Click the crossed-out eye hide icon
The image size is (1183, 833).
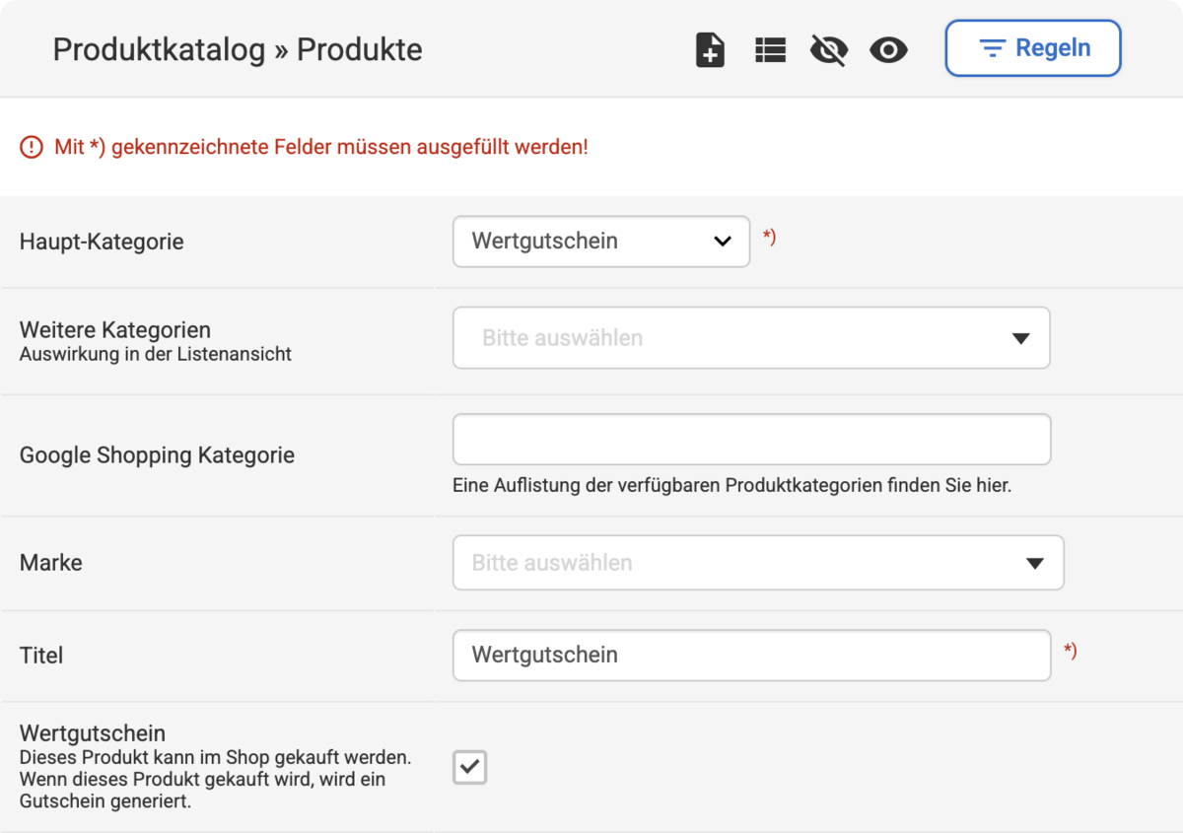pos(828,49)
